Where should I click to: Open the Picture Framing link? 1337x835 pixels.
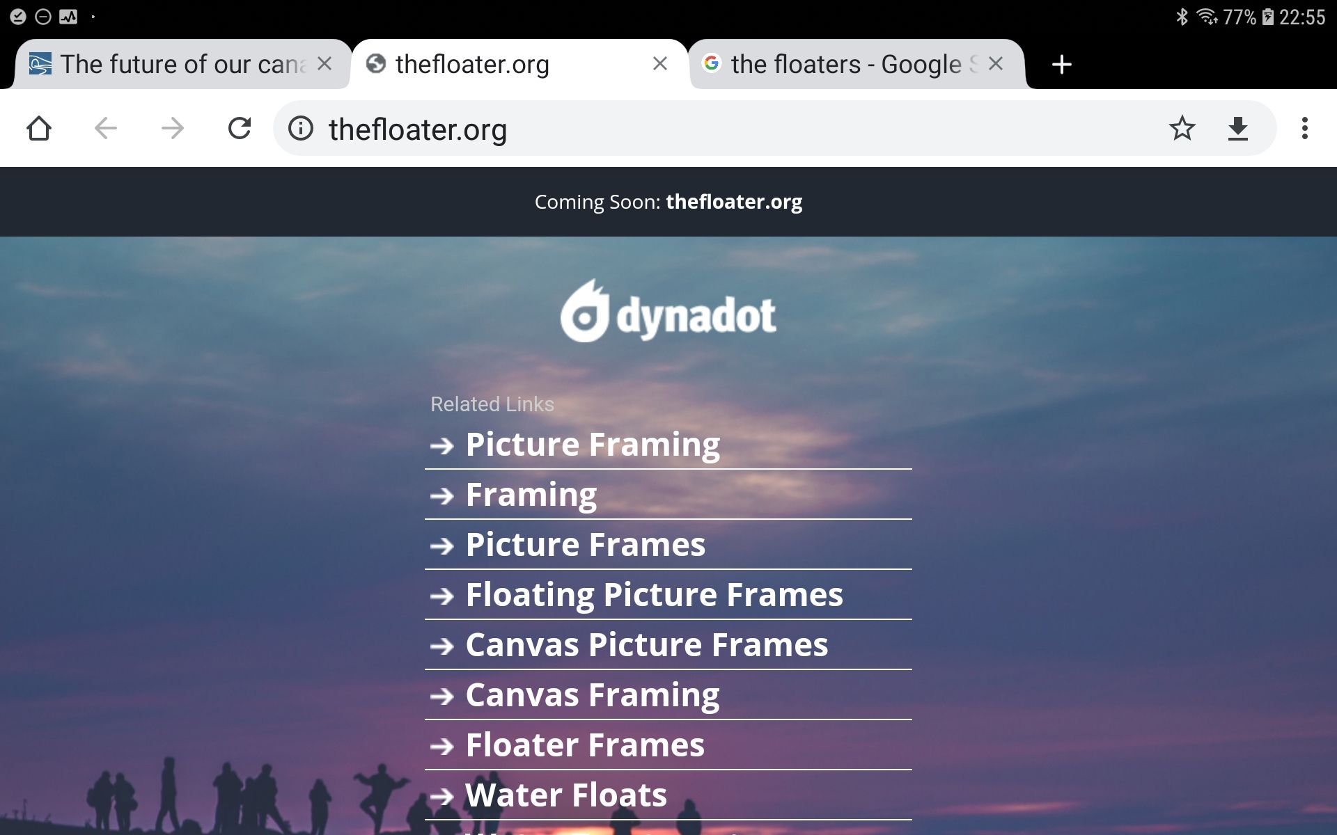592,445
